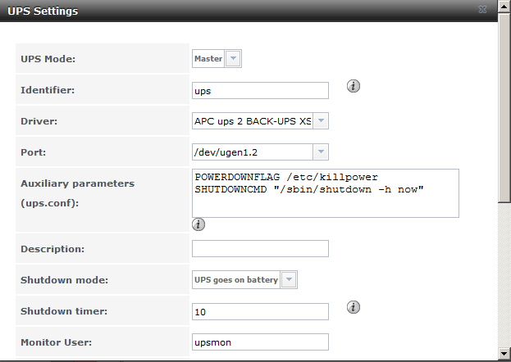
Task: Focus the Auxiliary parameters text area
Action: click(x=324, y=193)
